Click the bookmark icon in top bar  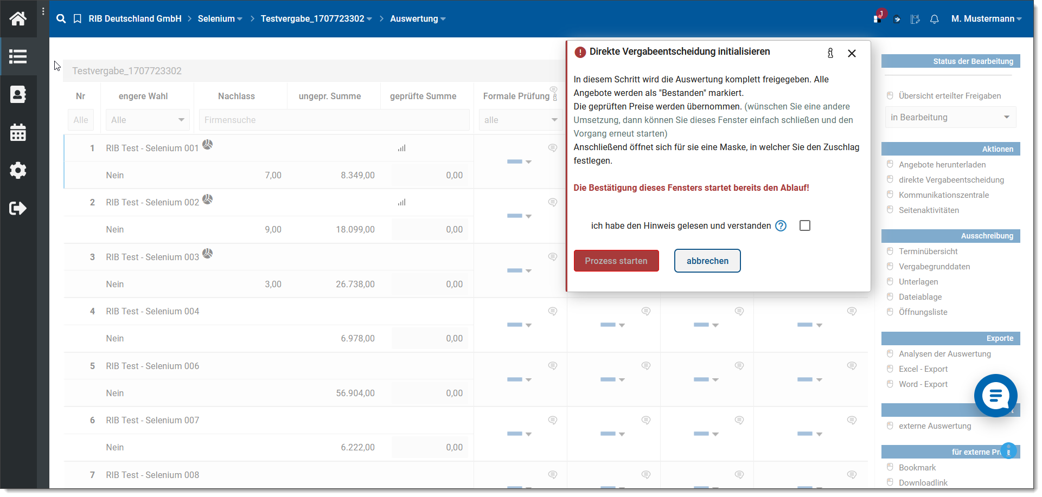click(x=78, y=19)
